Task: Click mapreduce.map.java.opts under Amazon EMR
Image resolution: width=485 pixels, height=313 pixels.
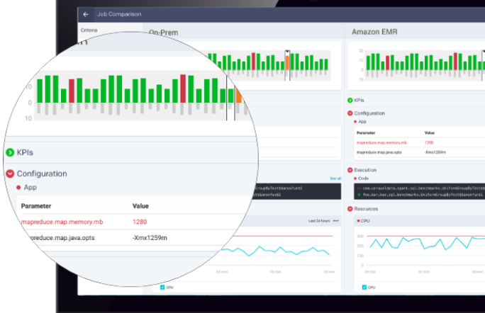Action: pyautogui.click(x=379, y=152)
